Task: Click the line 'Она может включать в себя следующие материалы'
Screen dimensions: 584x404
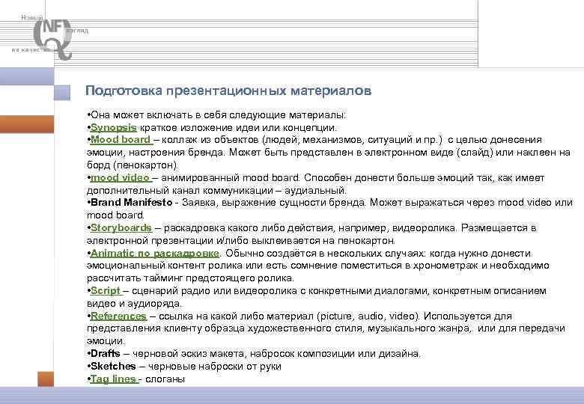Action: [219, 115]
